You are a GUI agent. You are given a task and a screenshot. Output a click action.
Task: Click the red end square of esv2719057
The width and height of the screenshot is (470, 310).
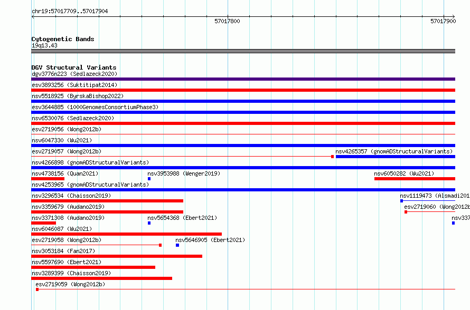coord(332,157)
